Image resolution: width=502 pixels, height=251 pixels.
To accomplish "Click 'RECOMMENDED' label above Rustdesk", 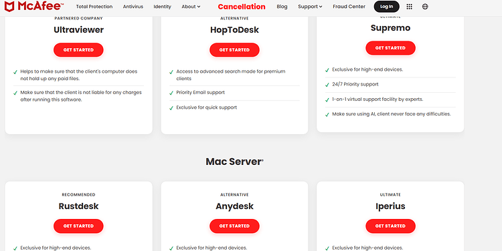I will [x=78, y=194].
